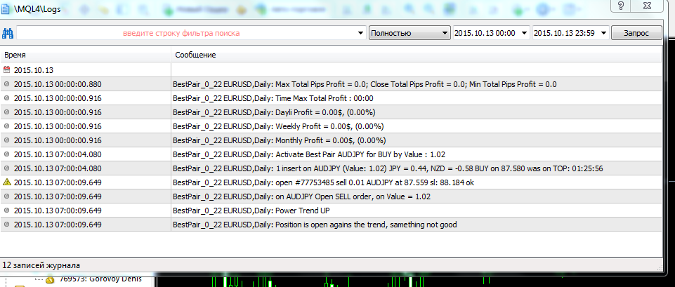Click the 12 записей журнала status bar text

pos(41,265)
